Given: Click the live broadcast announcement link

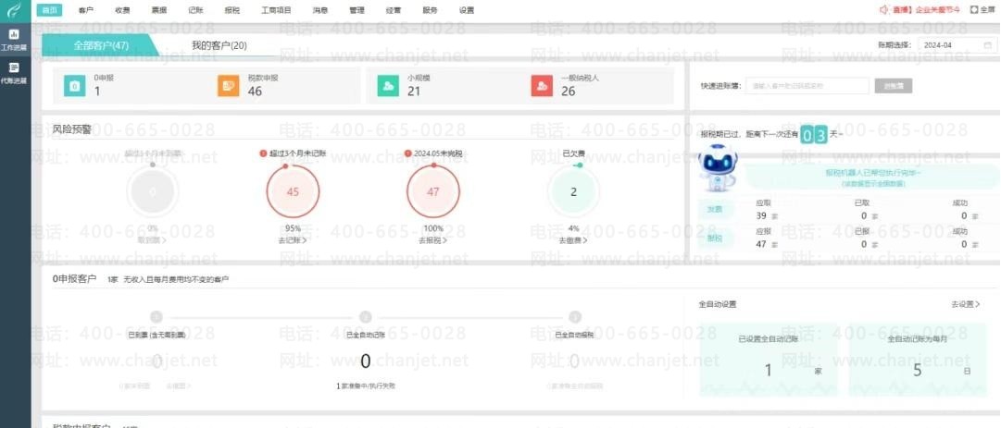Looking at the screenshot, I should pyautogui.click(x=926, y=9).
